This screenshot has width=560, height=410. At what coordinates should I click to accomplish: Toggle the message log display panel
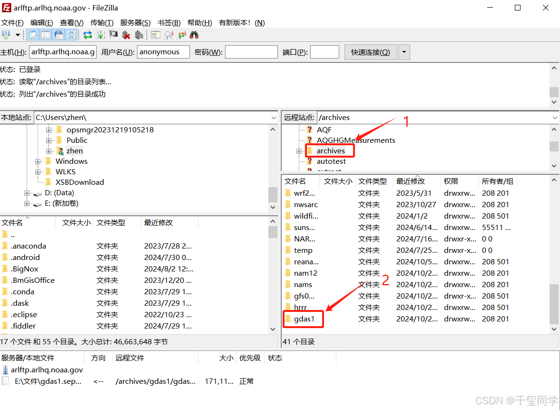point(32,34)
